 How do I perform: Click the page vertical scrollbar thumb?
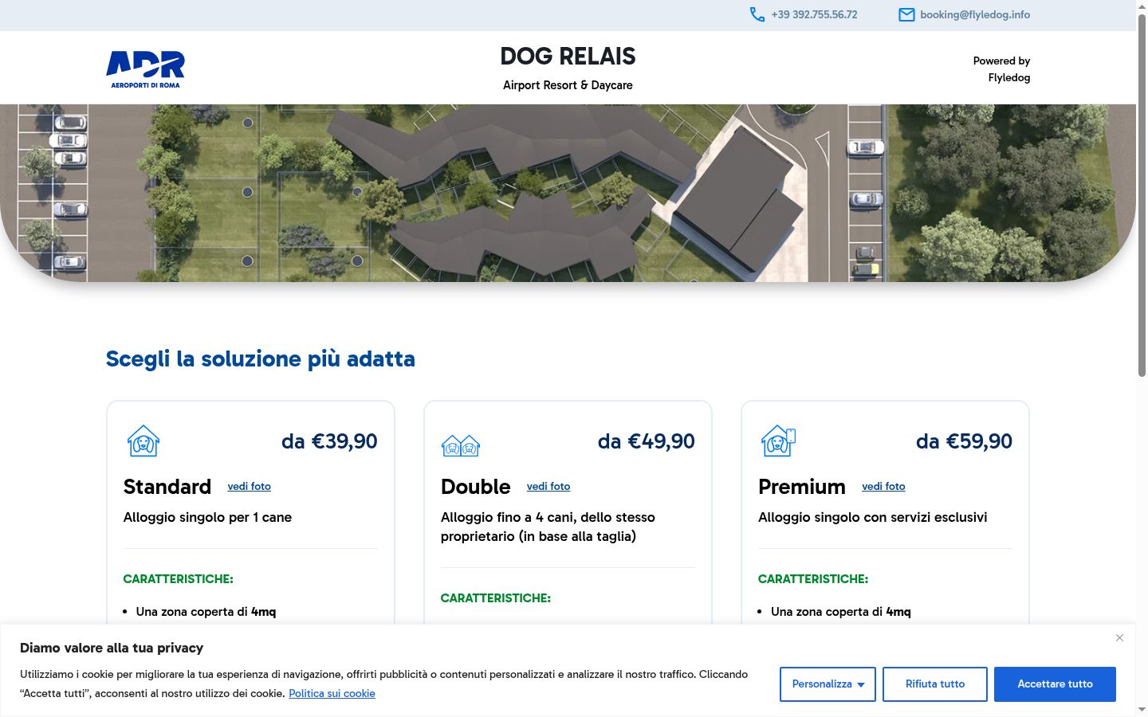[x=1142, y=195]
